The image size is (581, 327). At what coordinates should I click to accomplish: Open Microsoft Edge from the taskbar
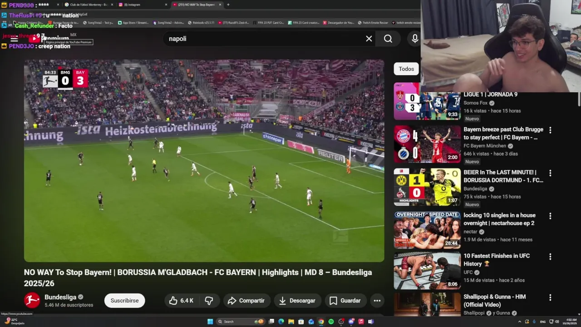(x=281, y=322)
